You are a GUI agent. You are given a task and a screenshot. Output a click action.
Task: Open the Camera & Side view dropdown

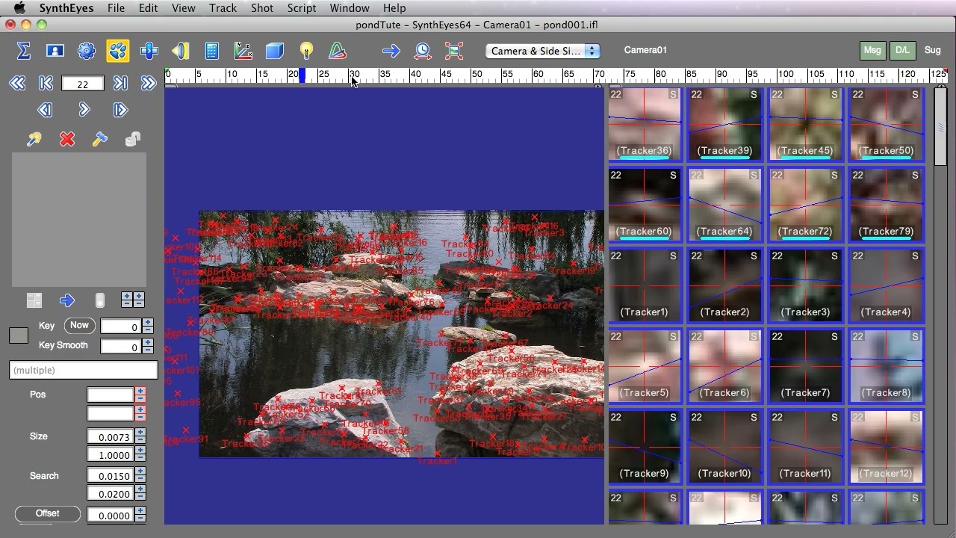543,51
